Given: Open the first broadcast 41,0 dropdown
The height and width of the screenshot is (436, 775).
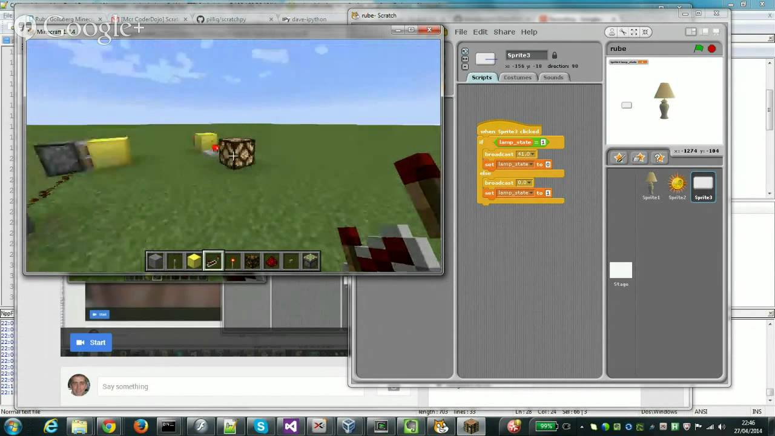Looking at the screenshot, I should coord(525,154).
